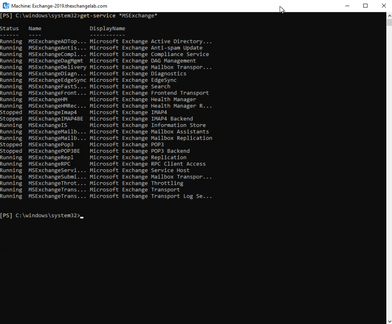Click 'Microsoft Exchange Information Store' display name
392x324 pixels.
148,126
